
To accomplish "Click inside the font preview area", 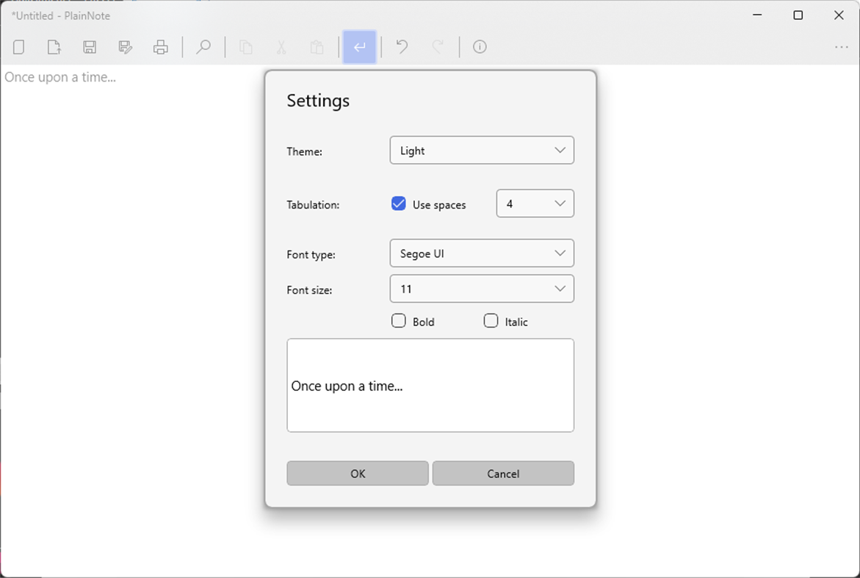I will pos(430,385).
